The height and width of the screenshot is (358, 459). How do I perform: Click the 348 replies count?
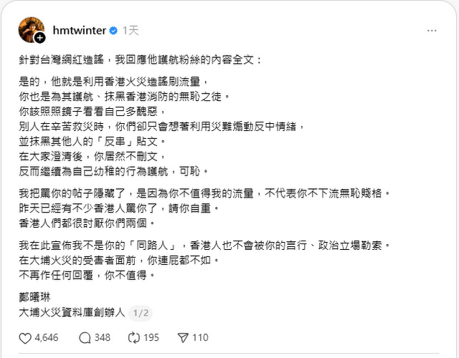click(103, 338)
